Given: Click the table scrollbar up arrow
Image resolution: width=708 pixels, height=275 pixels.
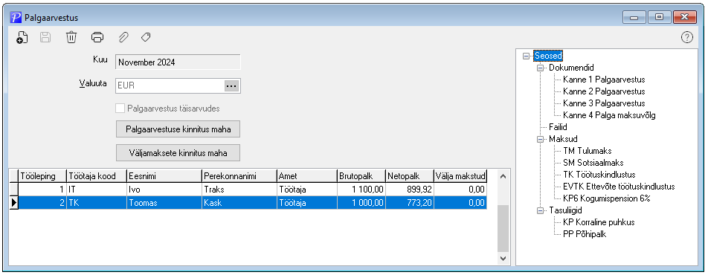Looking at the screenshot, I should click(x=503, y=176).
